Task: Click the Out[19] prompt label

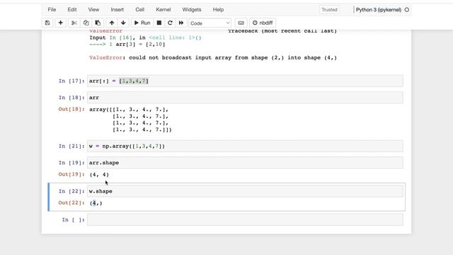Action: pyautogui.click(x=71, y=174)
